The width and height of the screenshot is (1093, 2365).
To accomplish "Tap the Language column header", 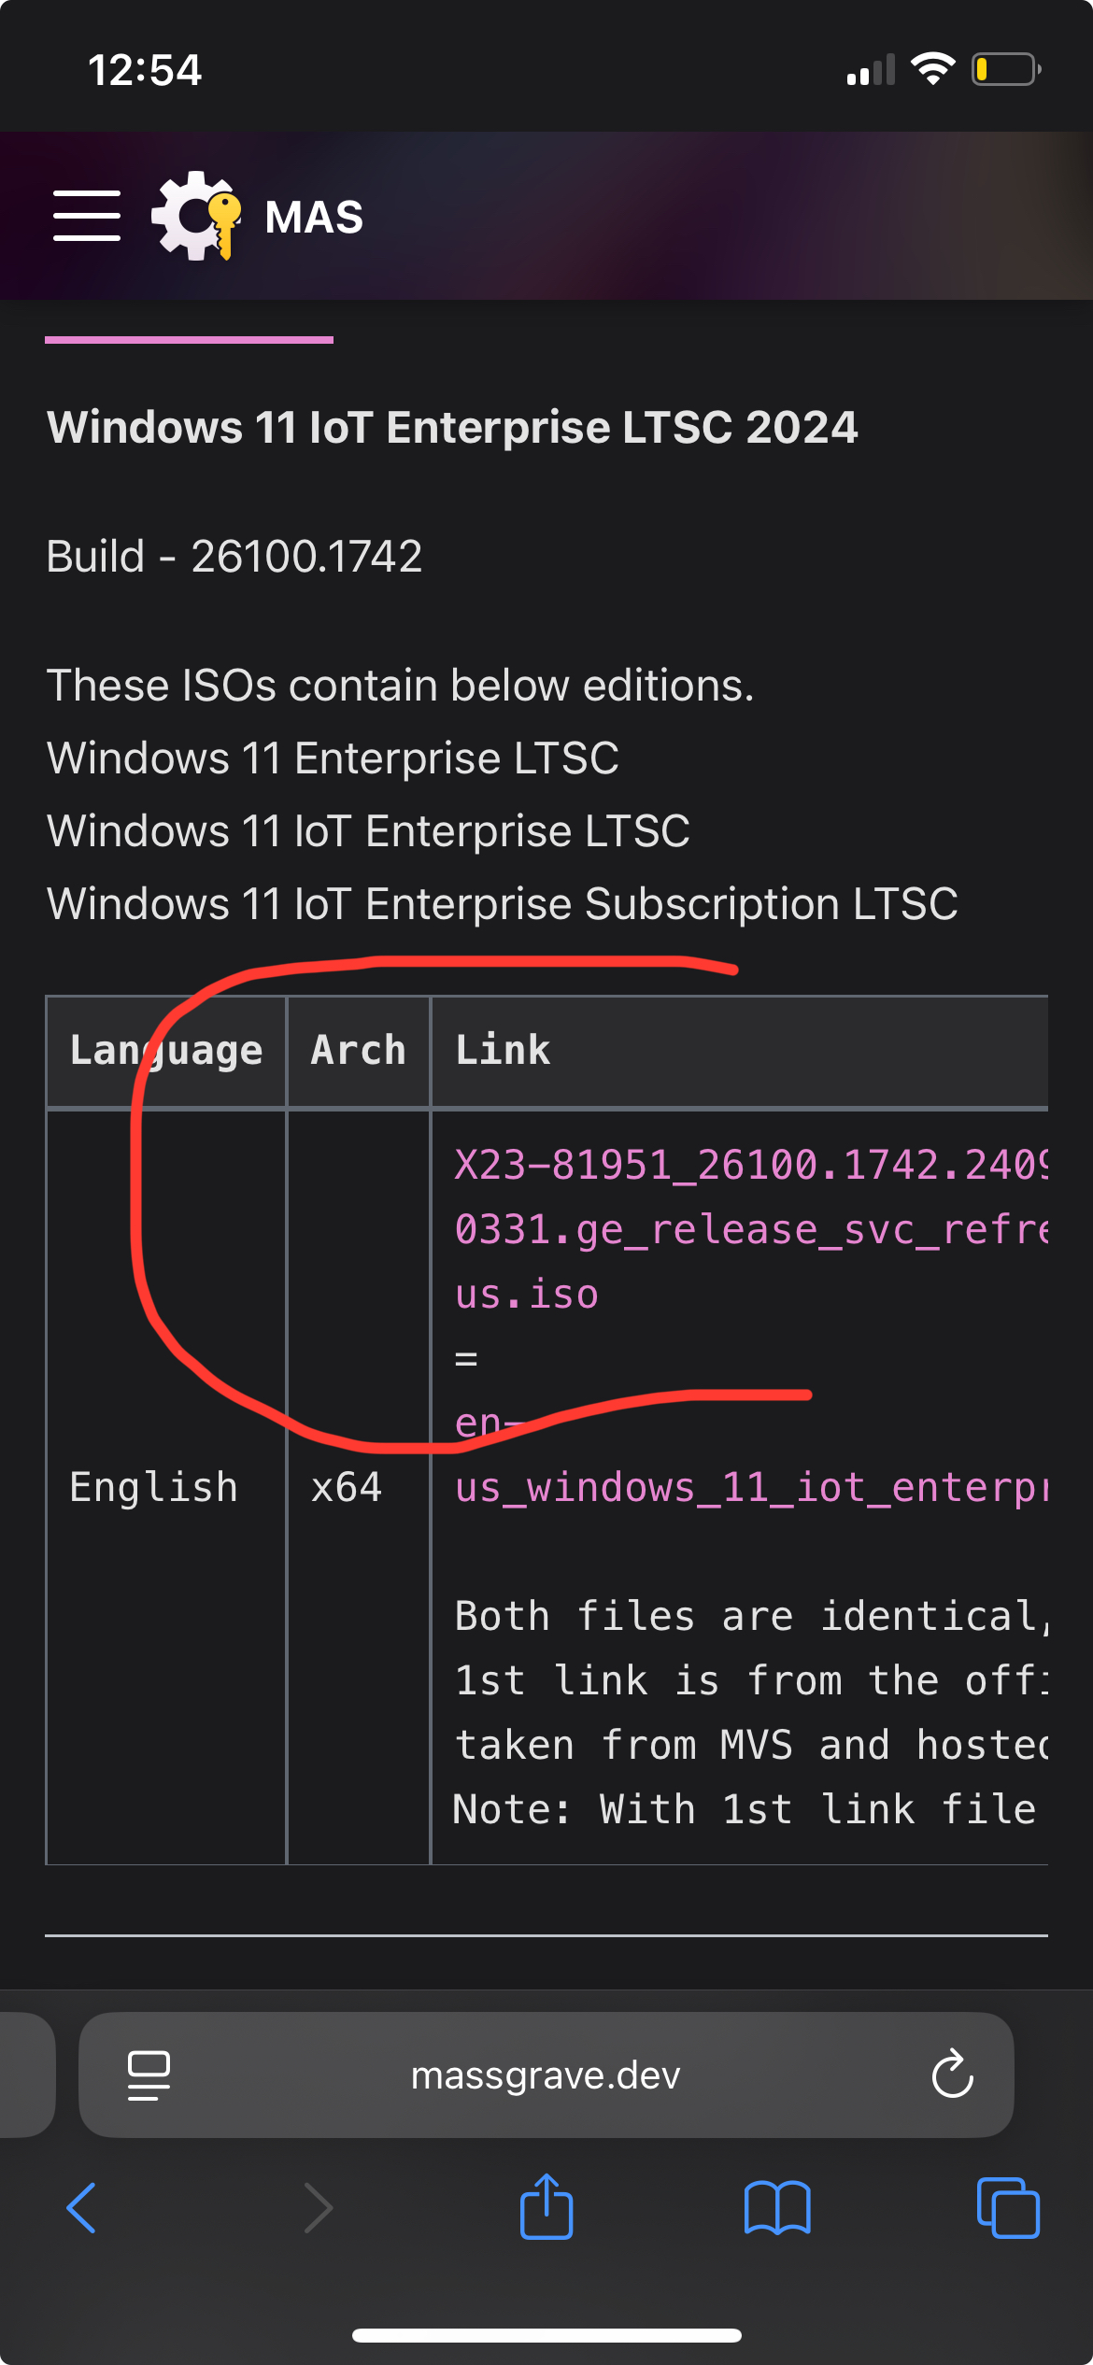I will (x=166, y=1051).
